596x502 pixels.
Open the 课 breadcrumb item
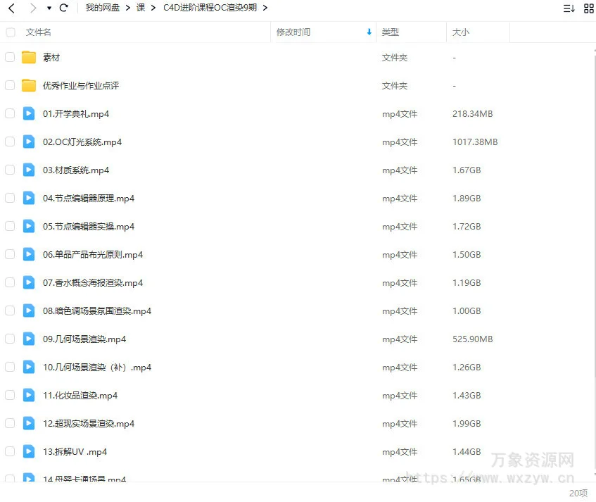point(139,8)
